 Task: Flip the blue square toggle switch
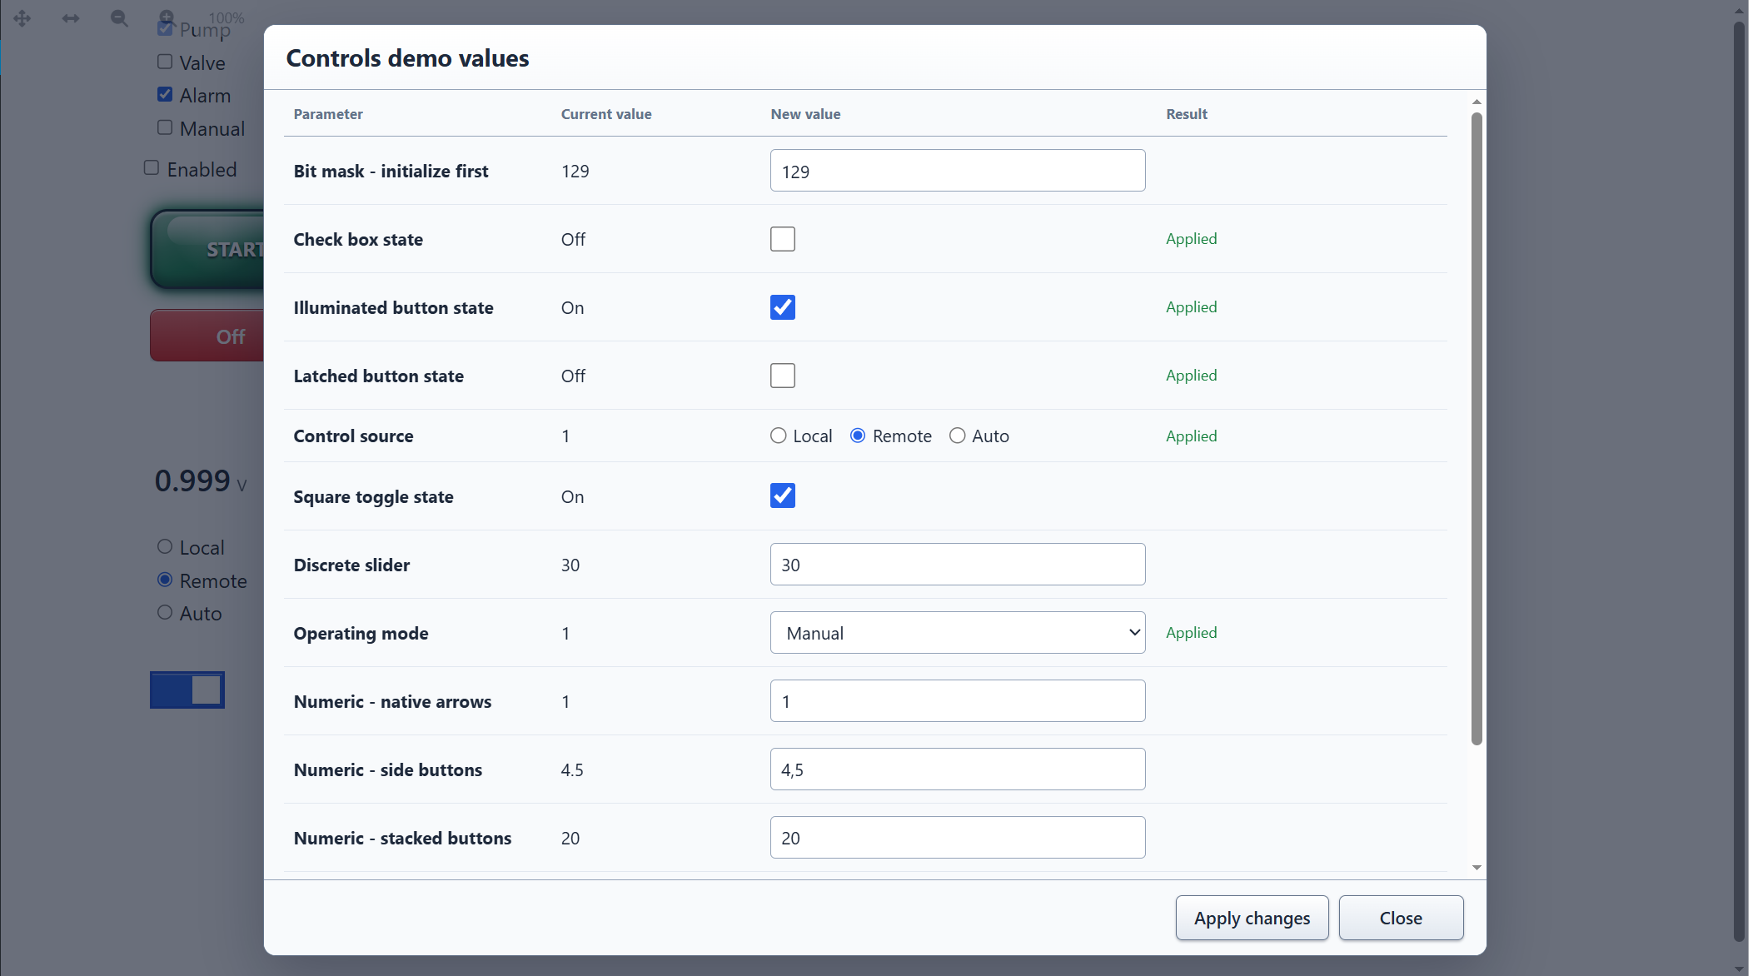(x=187, y=690)
